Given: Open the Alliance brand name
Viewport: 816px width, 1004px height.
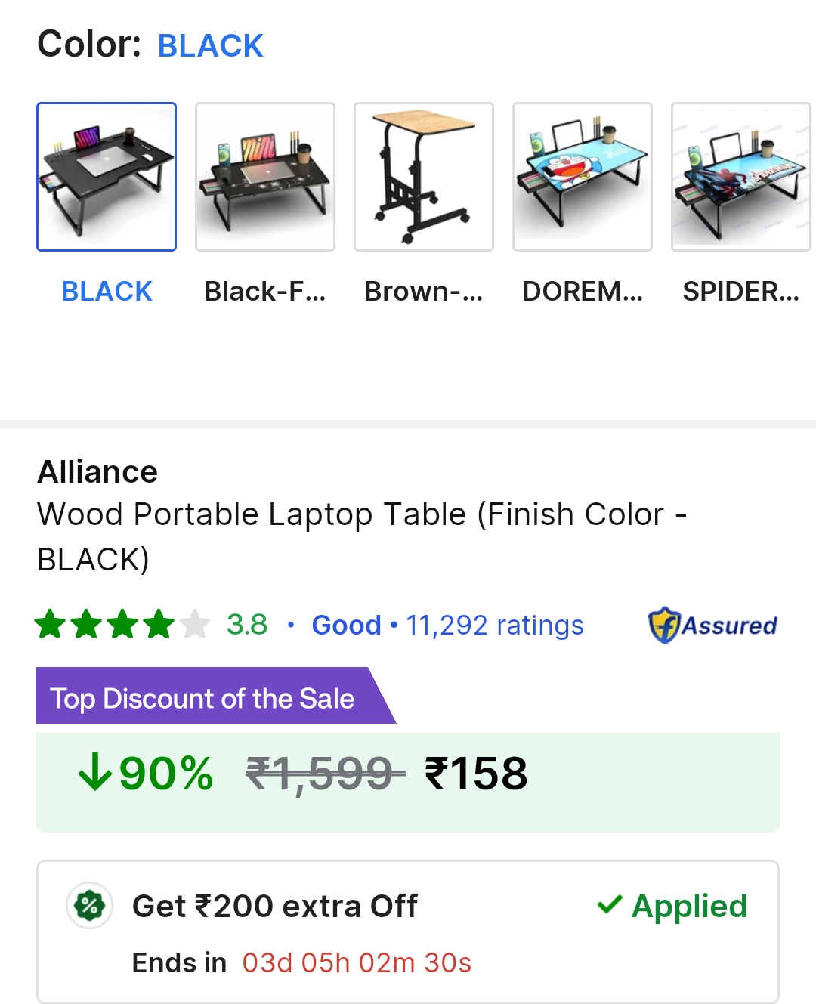Looking at the screenshot, I should point(97,472).
